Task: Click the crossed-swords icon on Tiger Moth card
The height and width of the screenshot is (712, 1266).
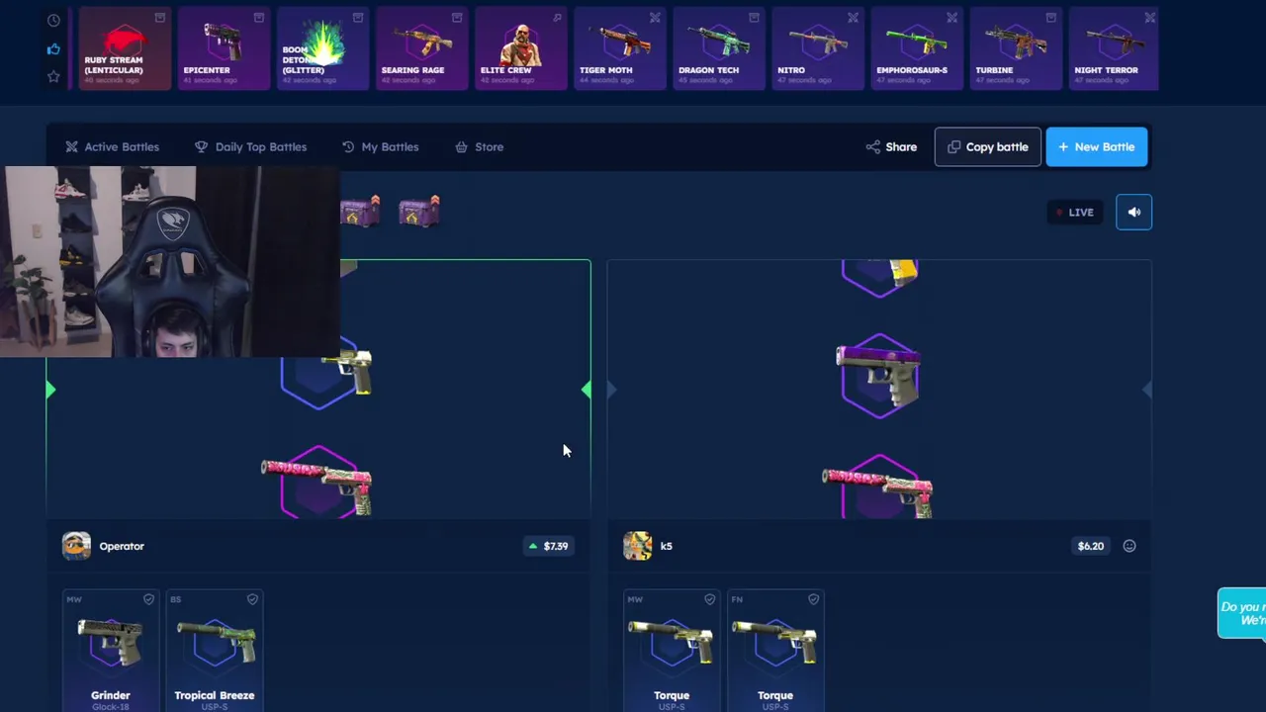Action: (x=655, y=18)
